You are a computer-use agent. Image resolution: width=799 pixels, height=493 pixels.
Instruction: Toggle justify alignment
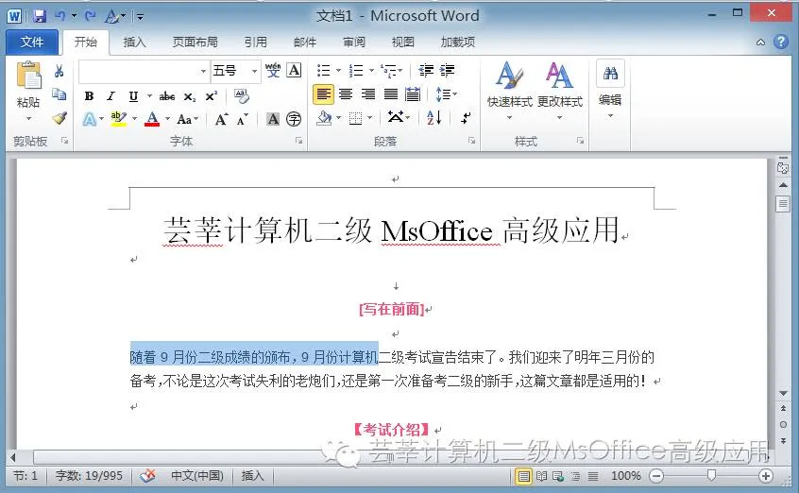[x=391, y=94]
